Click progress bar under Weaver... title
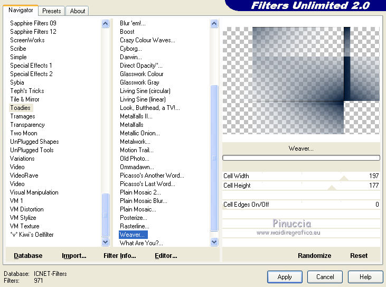Image resolution: width=386 pixels, height=287 pixels. pos(301,158)
